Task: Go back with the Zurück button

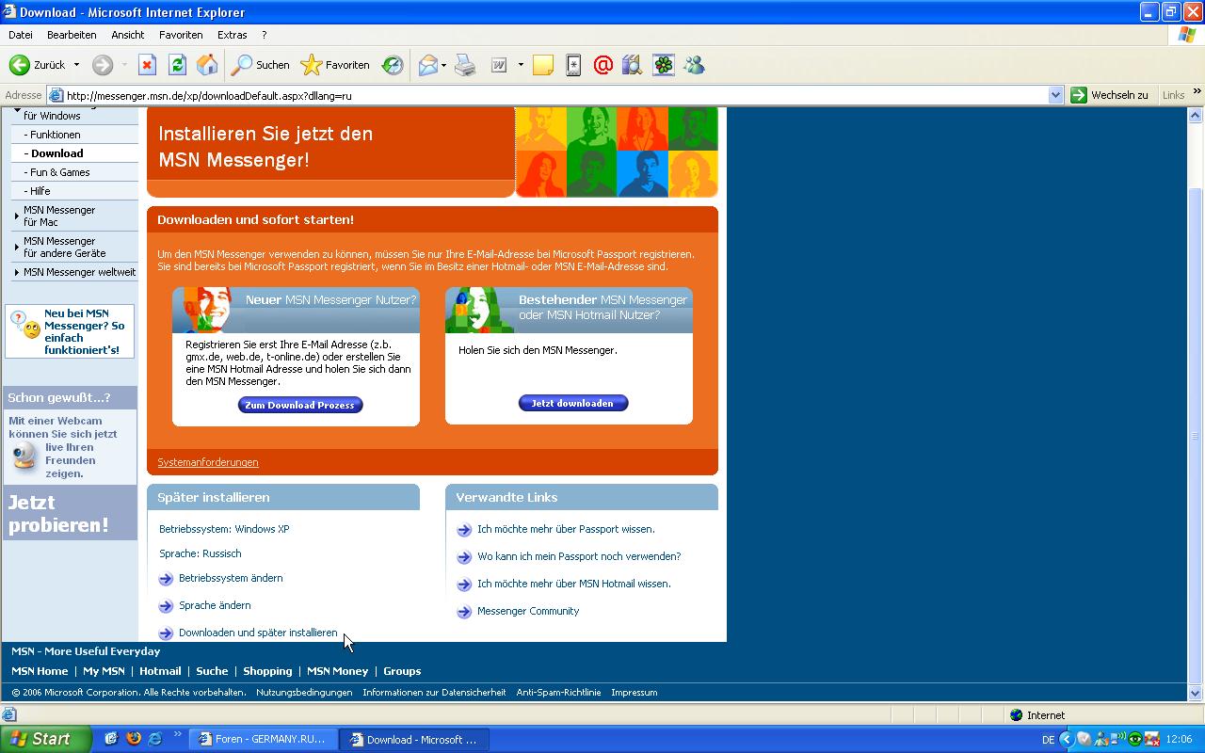Action: pos(37,65)
